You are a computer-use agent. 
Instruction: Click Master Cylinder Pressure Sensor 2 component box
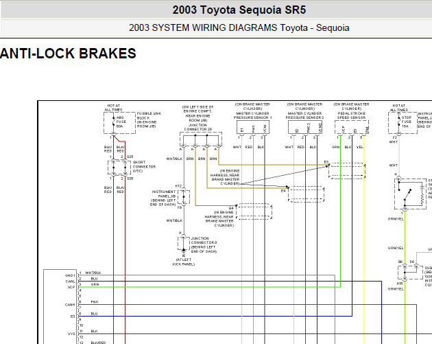click(305, 128)
